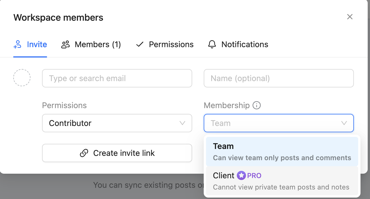The width and height of the screenshot is (370, 199).
Task: Click the chevron arrow in Contributor dropdown
Action: (182, 123)
